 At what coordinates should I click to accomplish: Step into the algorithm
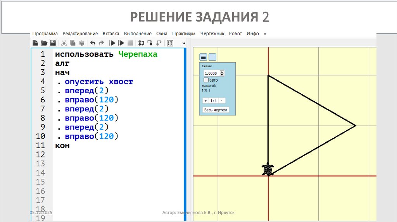[150, 43]
